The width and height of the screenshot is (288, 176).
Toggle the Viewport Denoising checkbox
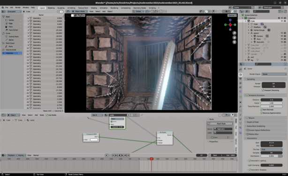click(263, 91)
